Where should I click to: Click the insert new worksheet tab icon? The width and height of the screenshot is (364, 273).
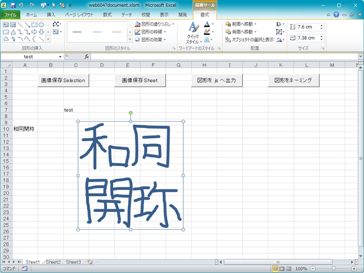[x=90, y=262]
